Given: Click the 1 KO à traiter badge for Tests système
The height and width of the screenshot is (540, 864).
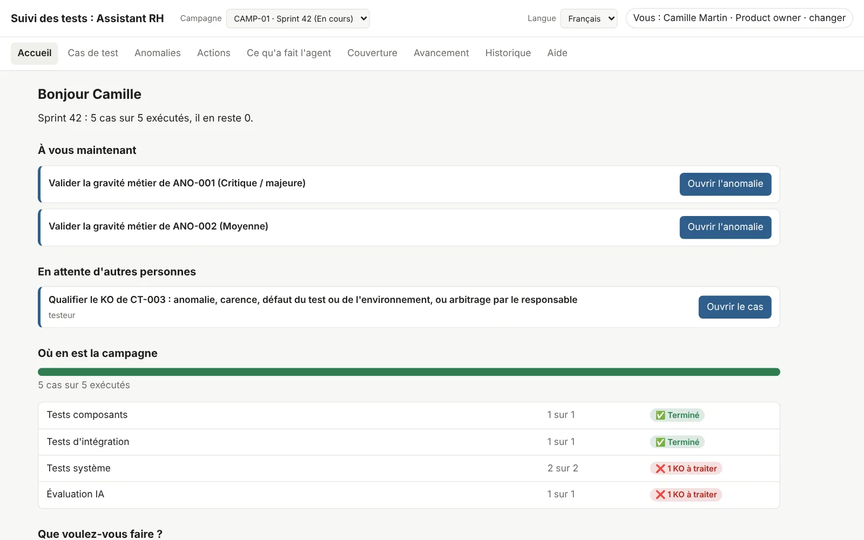Looking at the screenshot, I should click(x=686, y=469).
